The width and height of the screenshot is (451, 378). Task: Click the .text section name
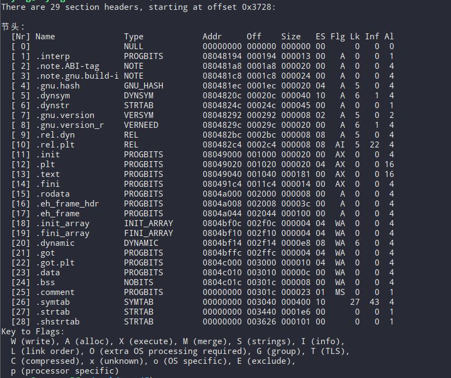point(48,174)
